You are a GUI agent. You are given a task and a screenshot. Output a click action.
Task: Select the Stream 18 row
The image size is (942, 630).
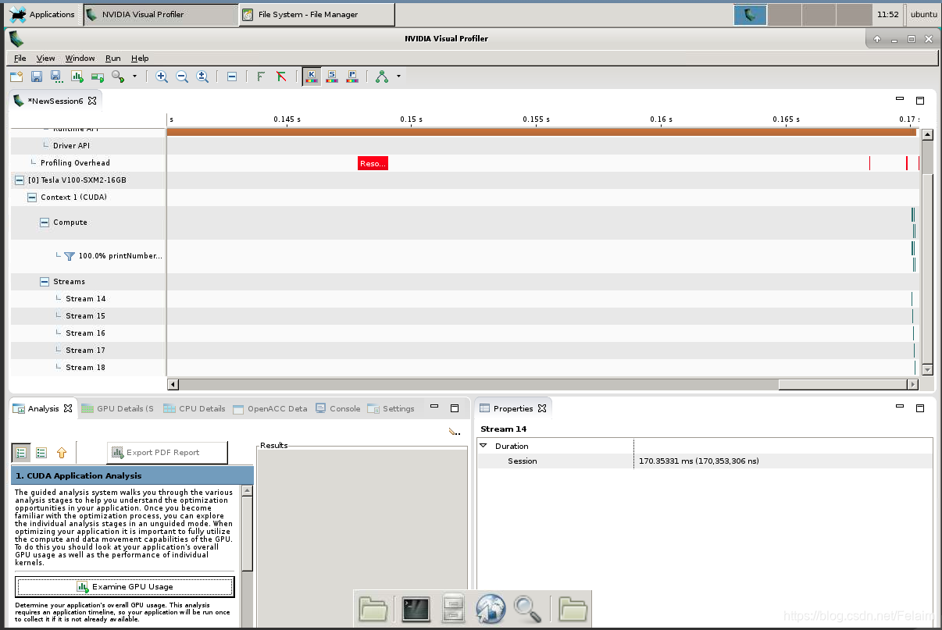coord(87,368)
